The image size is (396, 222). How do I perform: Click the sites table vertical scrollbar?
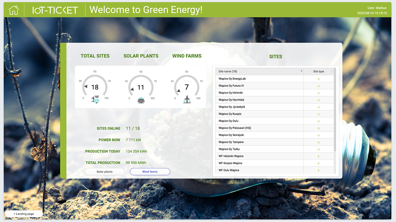coord(335,109)
